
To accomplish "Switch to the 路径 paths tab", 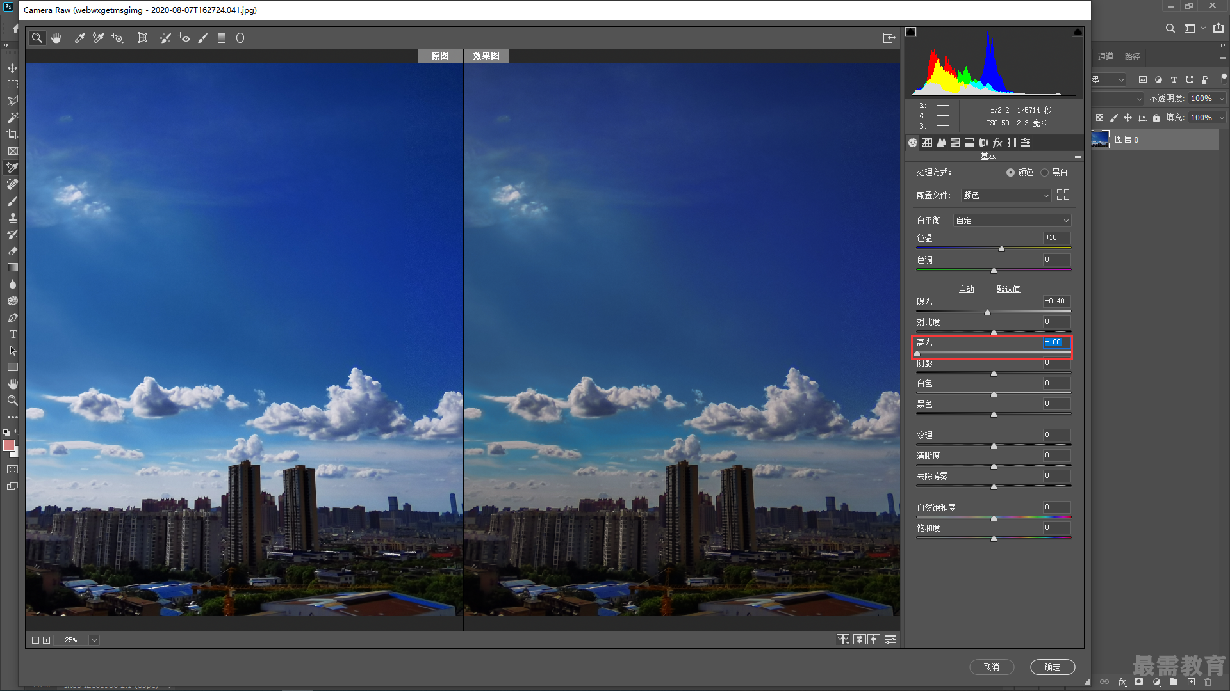I will pyautogui.click(x=1132, y=57).
